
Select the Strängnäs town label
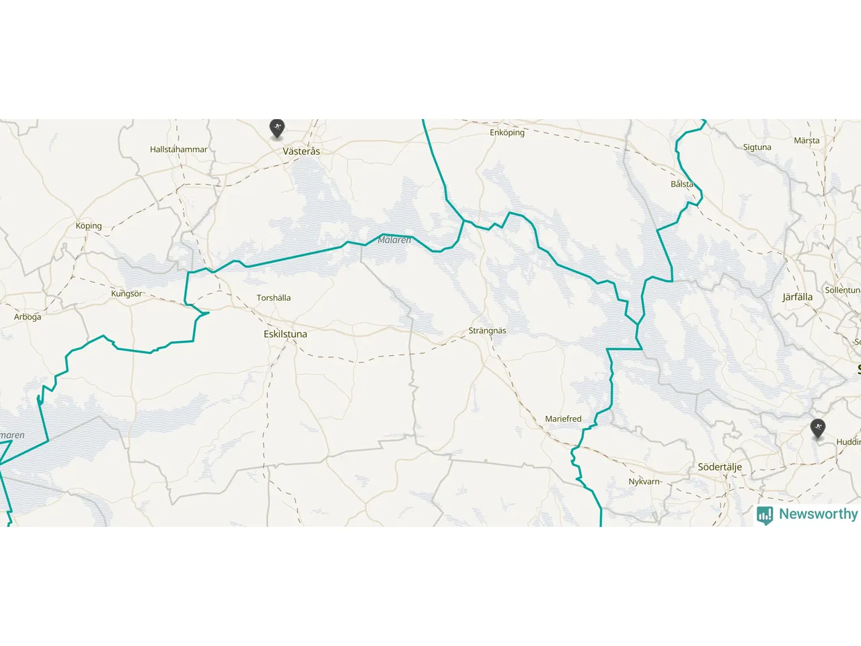click(487, 330)
